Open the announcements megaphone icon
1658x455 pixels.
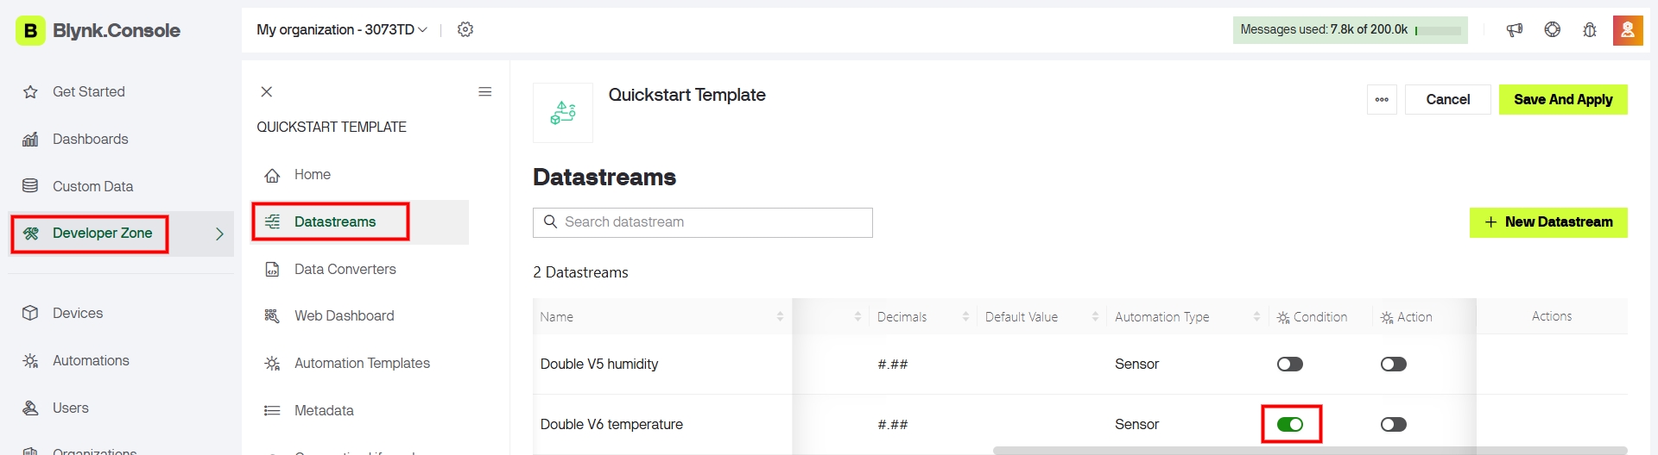pos(1515,30)
